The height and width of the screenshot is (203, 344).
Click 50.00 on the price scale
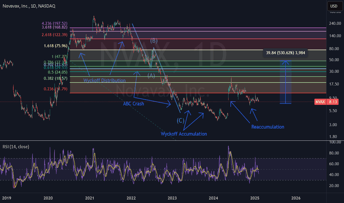click(x=334, y=60)
